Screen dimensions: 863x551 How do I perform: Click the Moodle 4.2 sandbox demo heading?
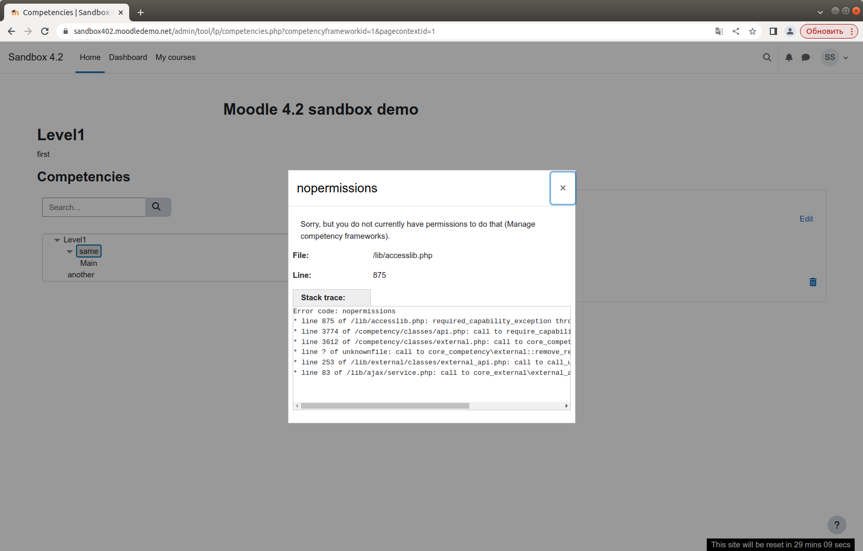pos(321,109)
